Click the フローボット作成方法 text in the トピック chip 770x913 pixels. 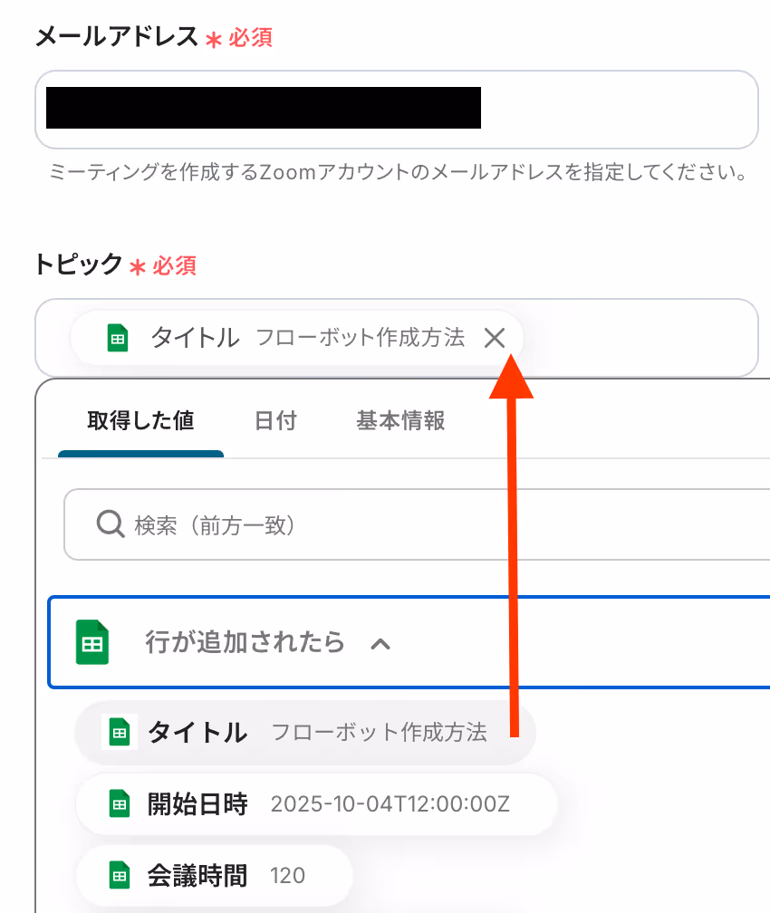click(x=360, y=338)
